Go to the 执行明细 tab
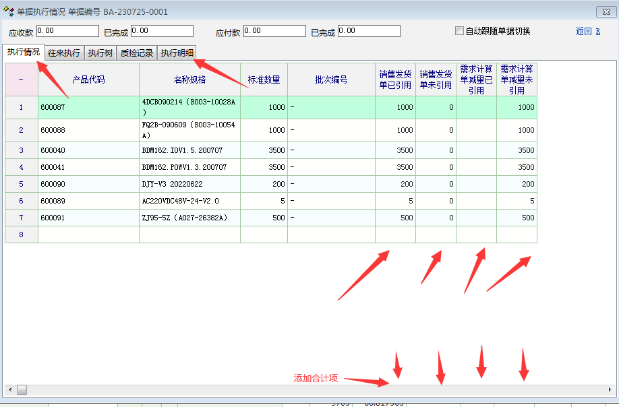Image resolution: width=619 pixels, height=407 pixels. [x=177, y=53]
